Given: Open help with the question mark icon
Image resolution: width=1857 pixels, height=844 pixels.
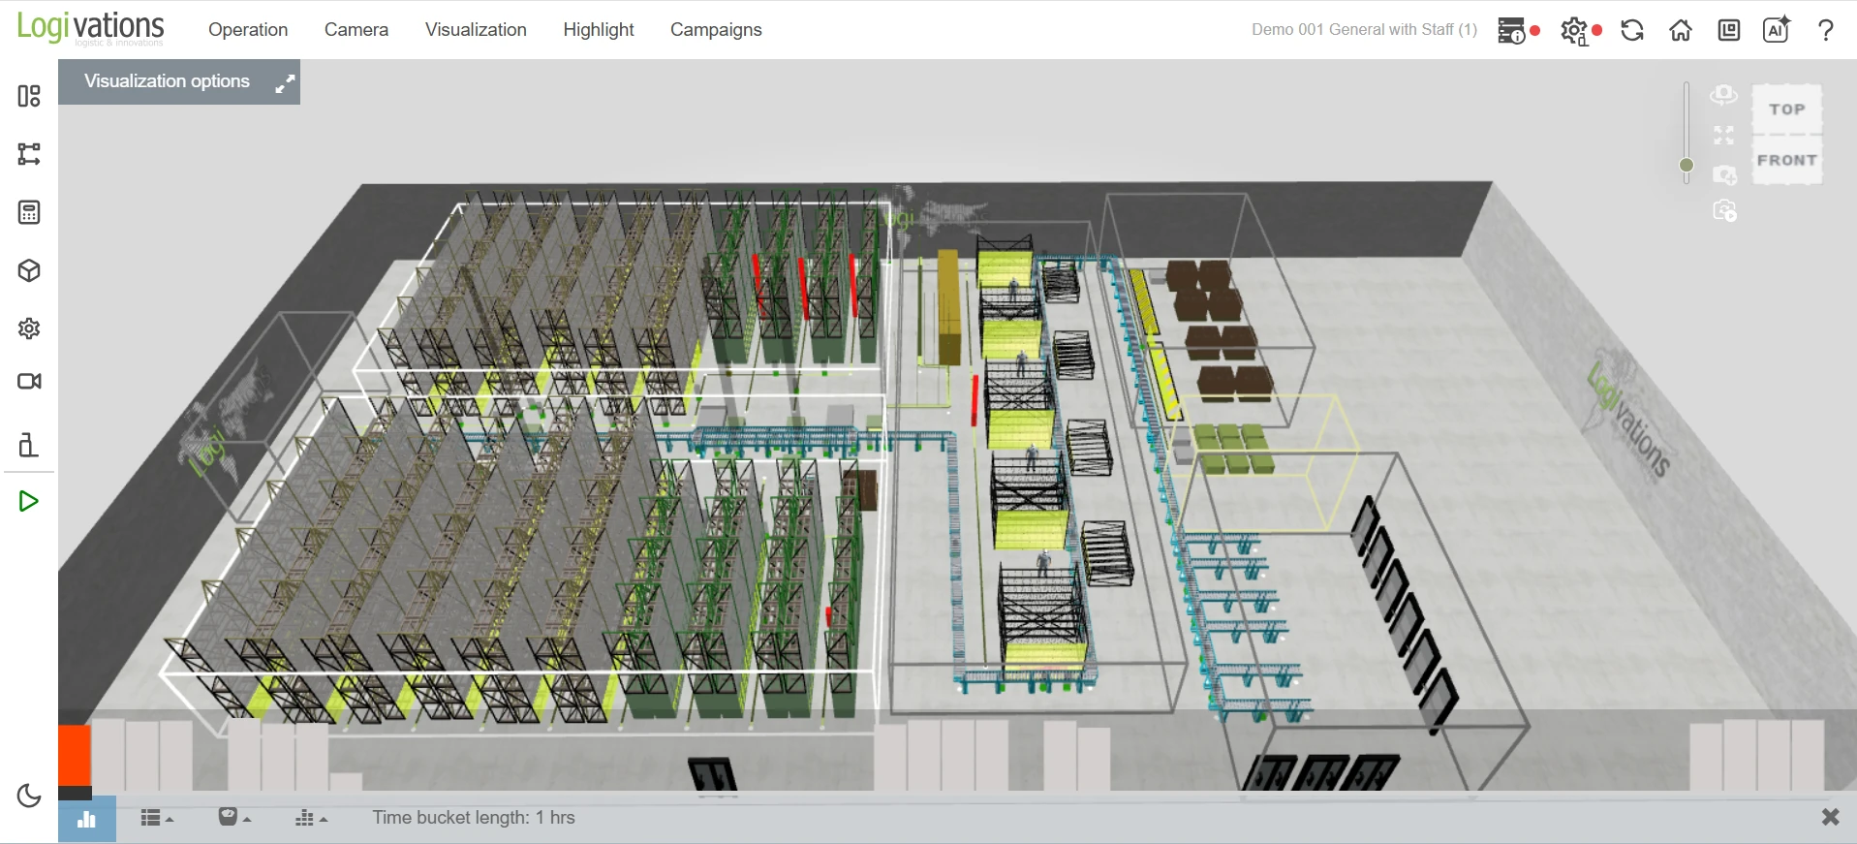Looking at the screenshot, I should point(1826,30).
